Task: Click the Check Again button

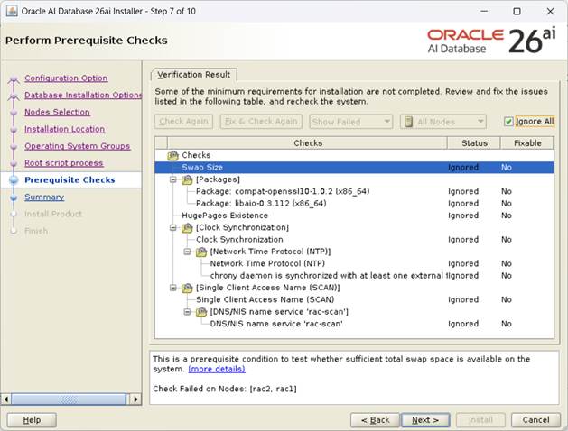Action: tap(183, 122)
